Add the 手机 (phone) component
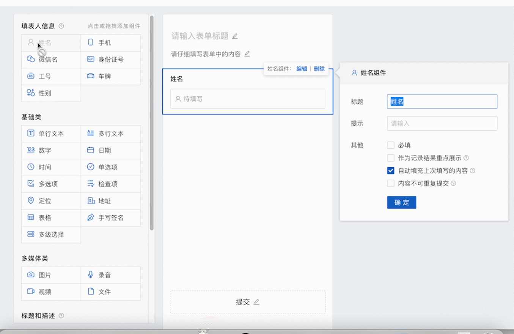514x334 pixels. point(110,43)
